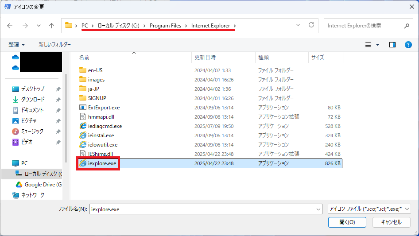Open the アイコン ファイル type filter dropdown
The width and height of the screenshot is (419, 236).
click(369, 209)
